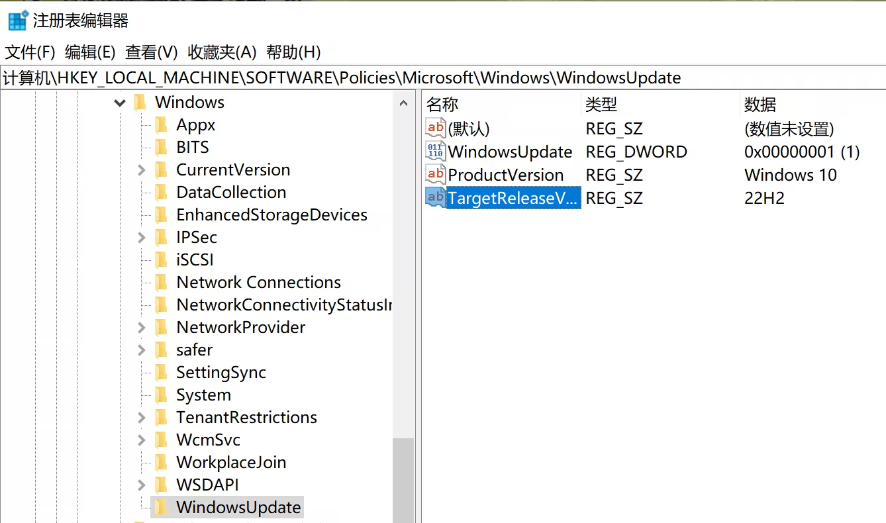This screenshot has height=523, width=886.
Task: Expand the WSDAPI key
Action: click(141, 485)
